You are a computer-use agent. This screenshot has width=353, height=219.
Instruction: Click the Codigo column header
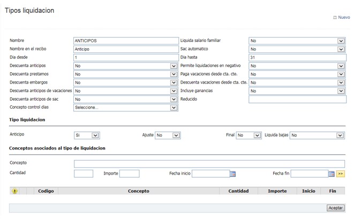point(46,191)
